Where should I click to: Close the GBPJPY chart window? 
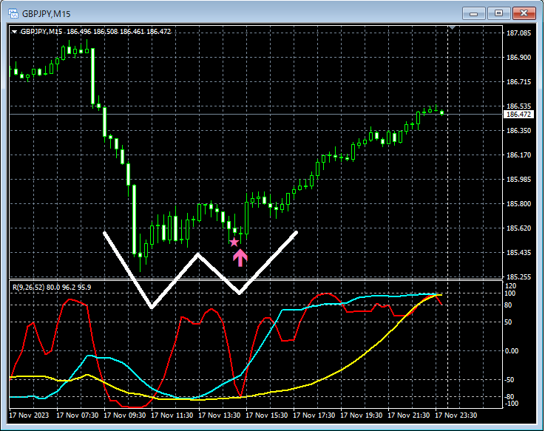pyautogui.click(x=524, y=13)
